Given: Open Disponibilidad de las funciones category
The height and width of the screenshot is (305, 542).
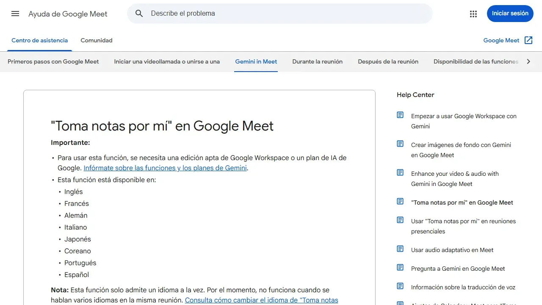Looking at the screenshot, I should (x=476, y=61).
